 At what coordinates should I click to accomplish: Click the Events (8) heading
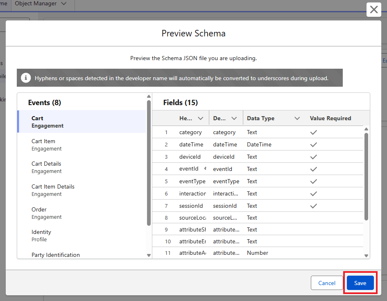coord(44,103)
